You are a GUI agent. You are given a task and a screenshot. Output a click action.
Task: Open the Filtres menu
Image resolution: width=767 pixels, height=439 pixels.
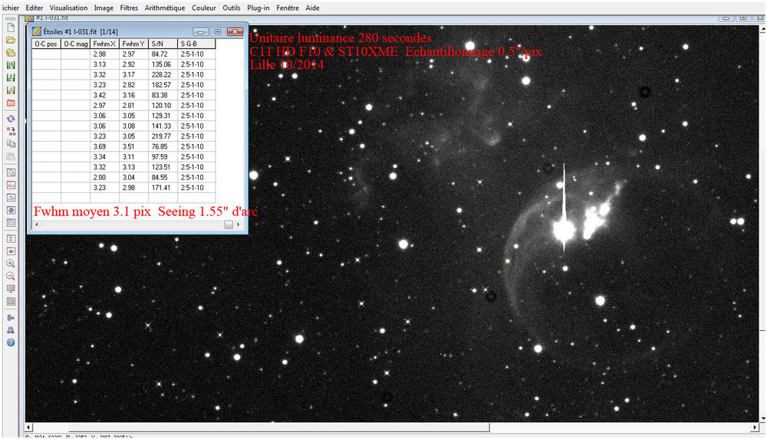129,8
